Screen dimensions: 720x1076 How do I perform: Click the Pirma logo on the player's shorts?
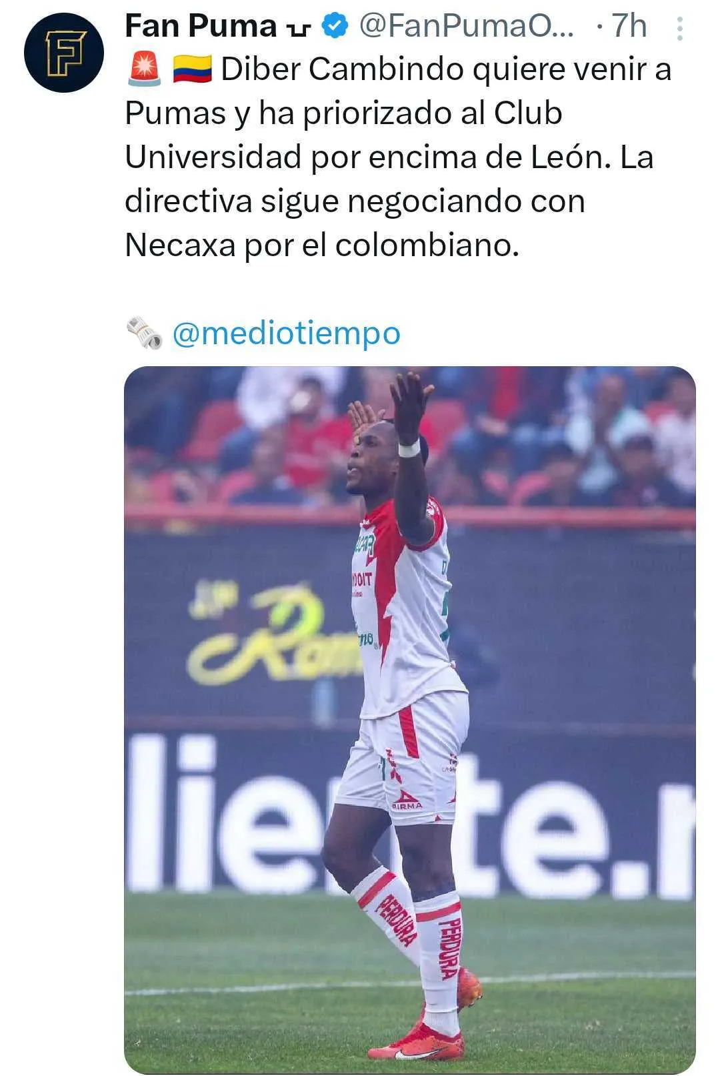coord(407,799)
